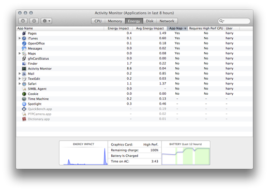269x191 pixels.
Task: Open the gear action menu
Action: [47, 21]
